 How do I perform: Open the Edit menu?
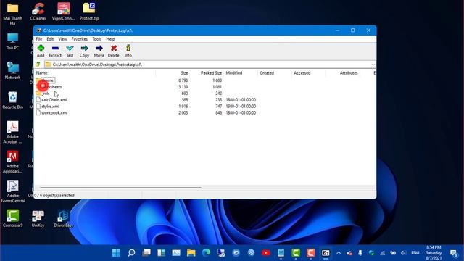click(x=50, y=38)
